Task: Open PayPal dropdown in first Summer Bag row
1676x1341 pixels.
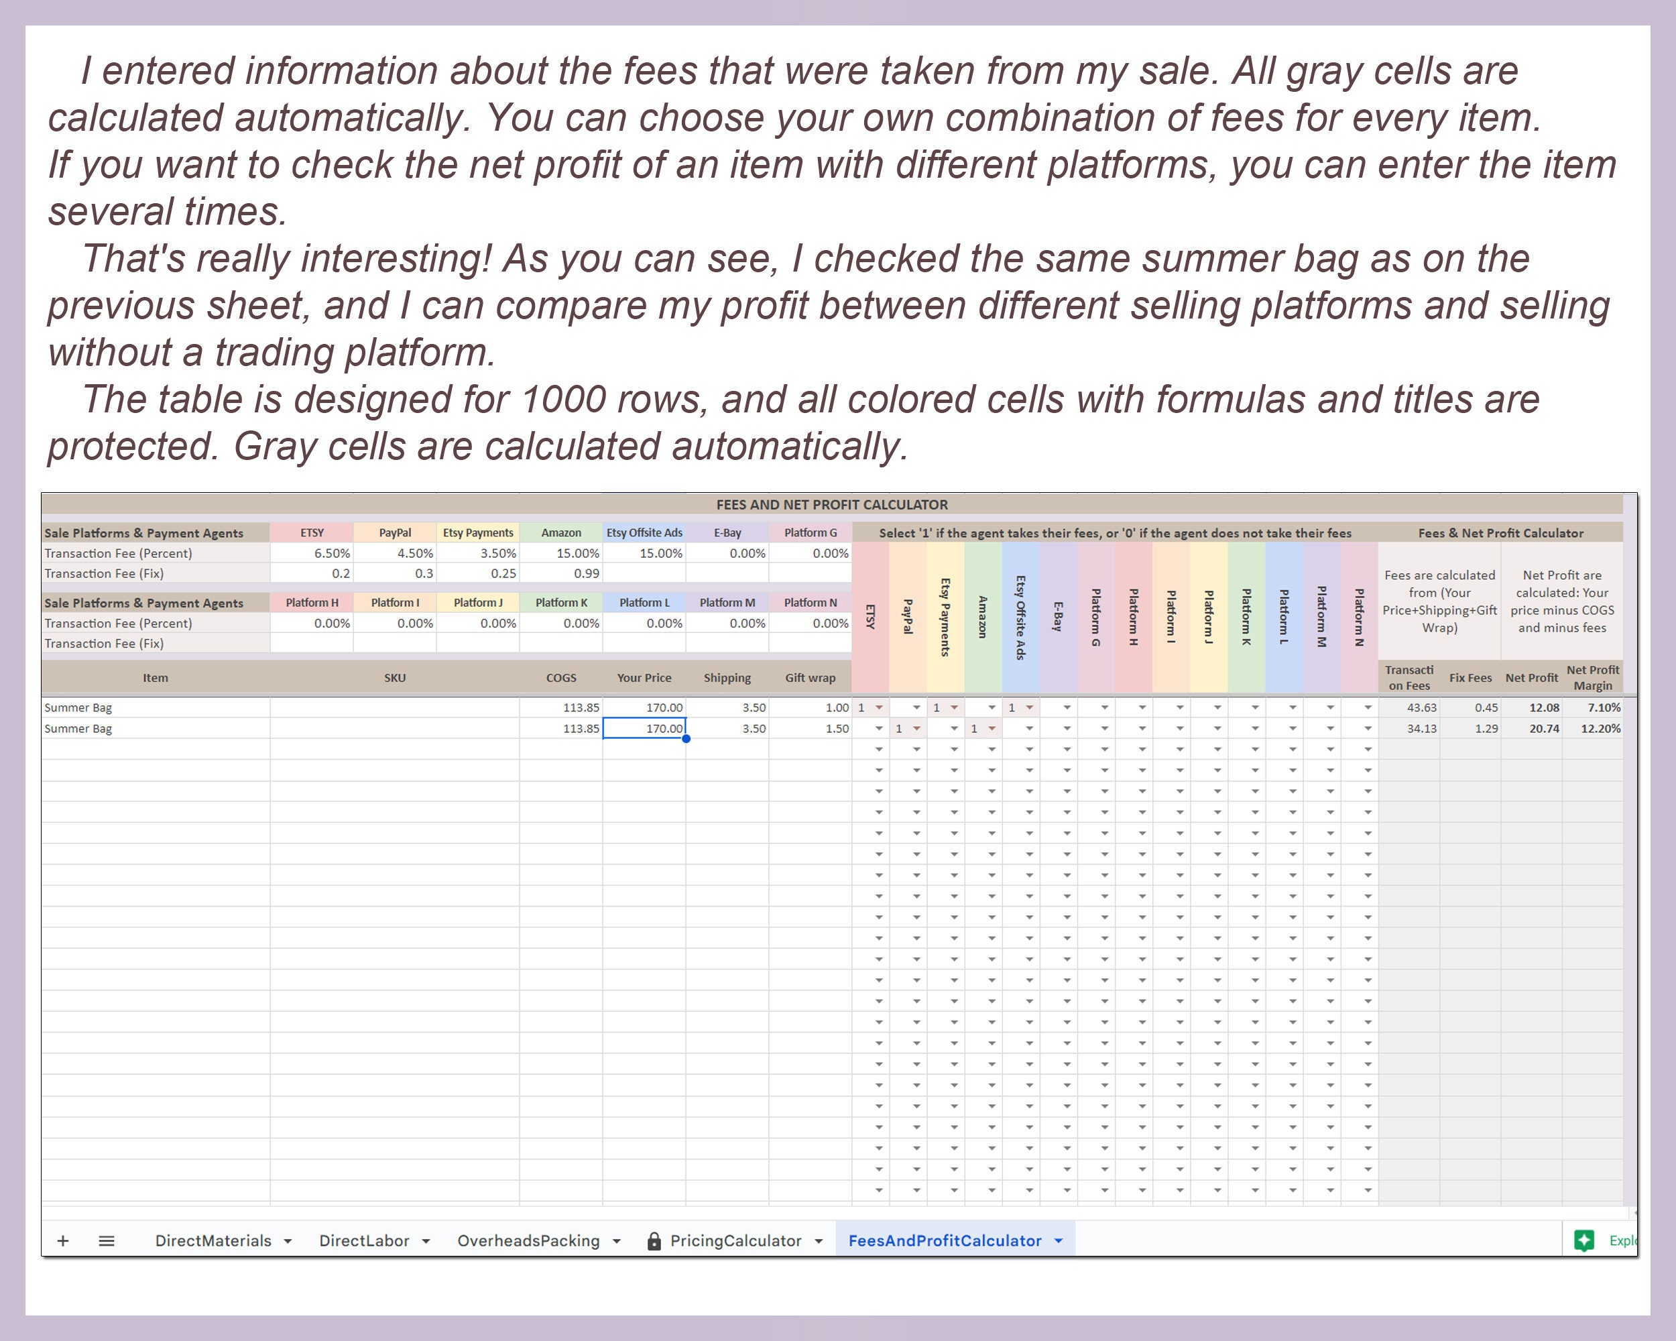Action: click(916, 707)
